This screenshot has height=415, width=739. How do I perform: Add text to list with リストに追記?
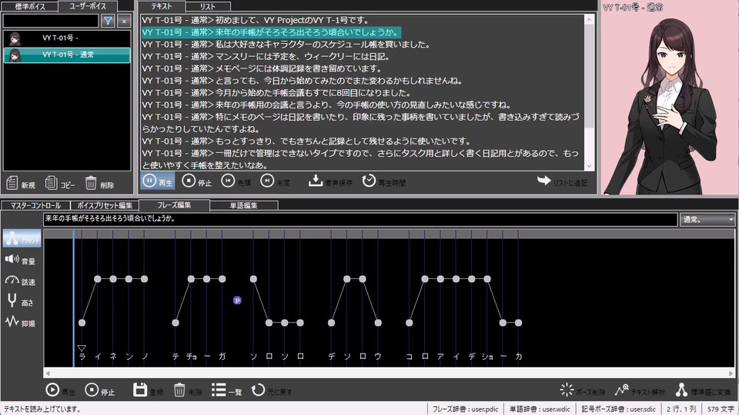[562, 181]
